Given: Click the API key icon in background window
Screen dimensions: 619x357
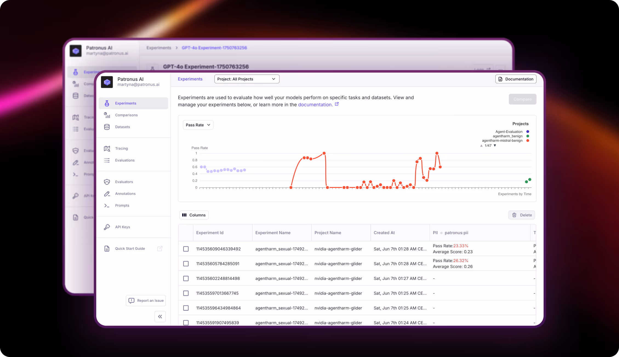Looking at the screenshot, I should (76, 196).
